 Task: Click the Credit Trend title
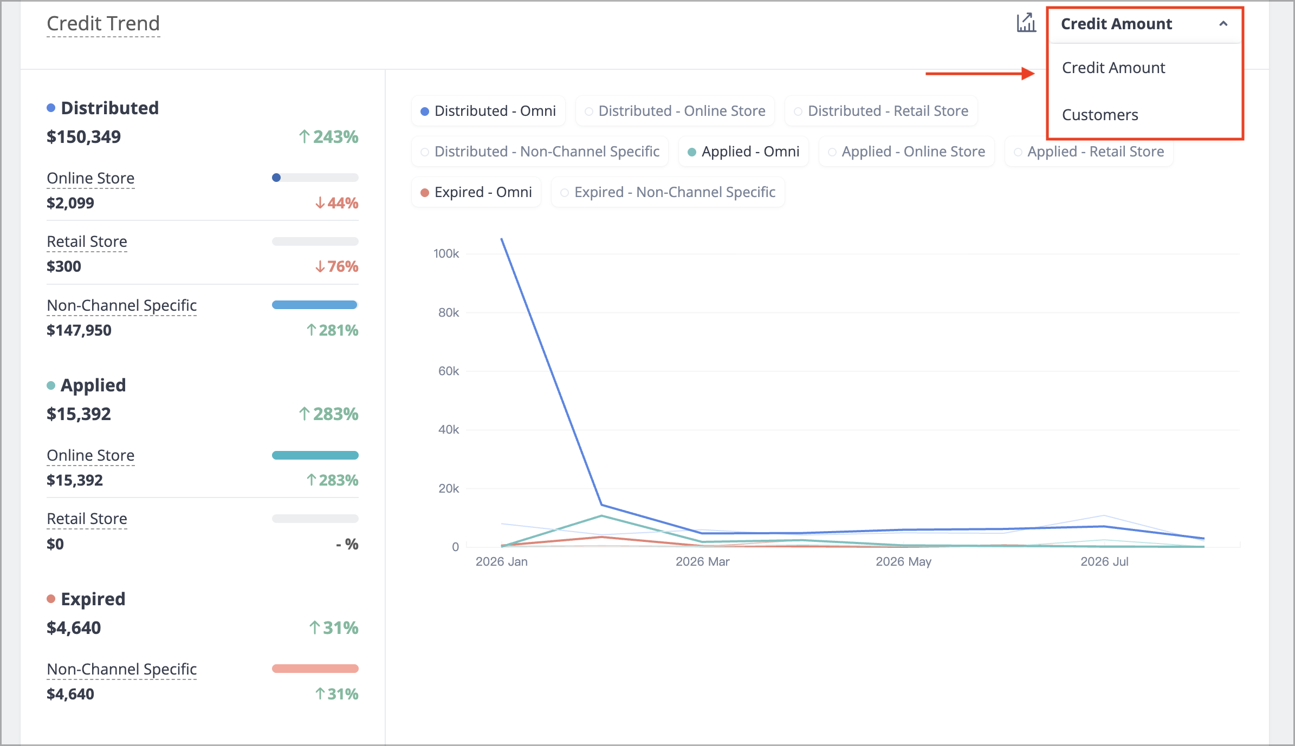coord(103,24)
